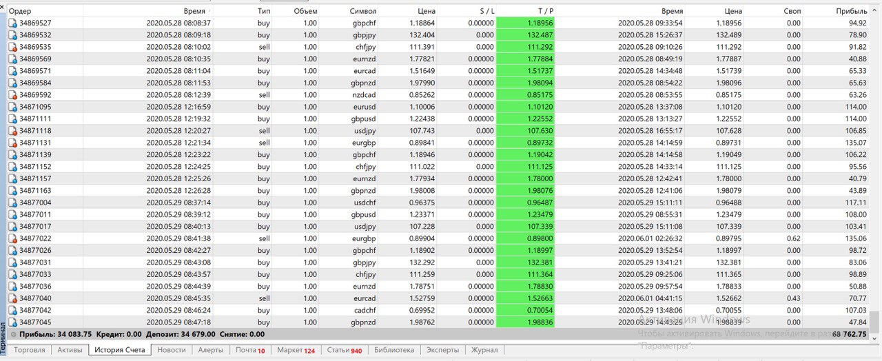
Task: Select order number 34877042
Action: tap(35, 310)
